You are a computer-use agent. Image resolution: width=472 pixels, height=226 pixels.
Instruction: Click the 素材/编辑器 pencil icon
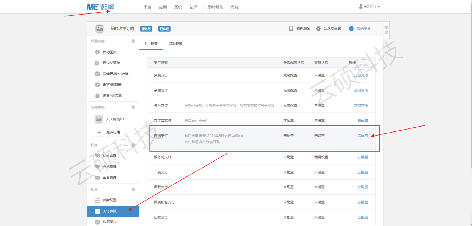(x=97, y=85)
